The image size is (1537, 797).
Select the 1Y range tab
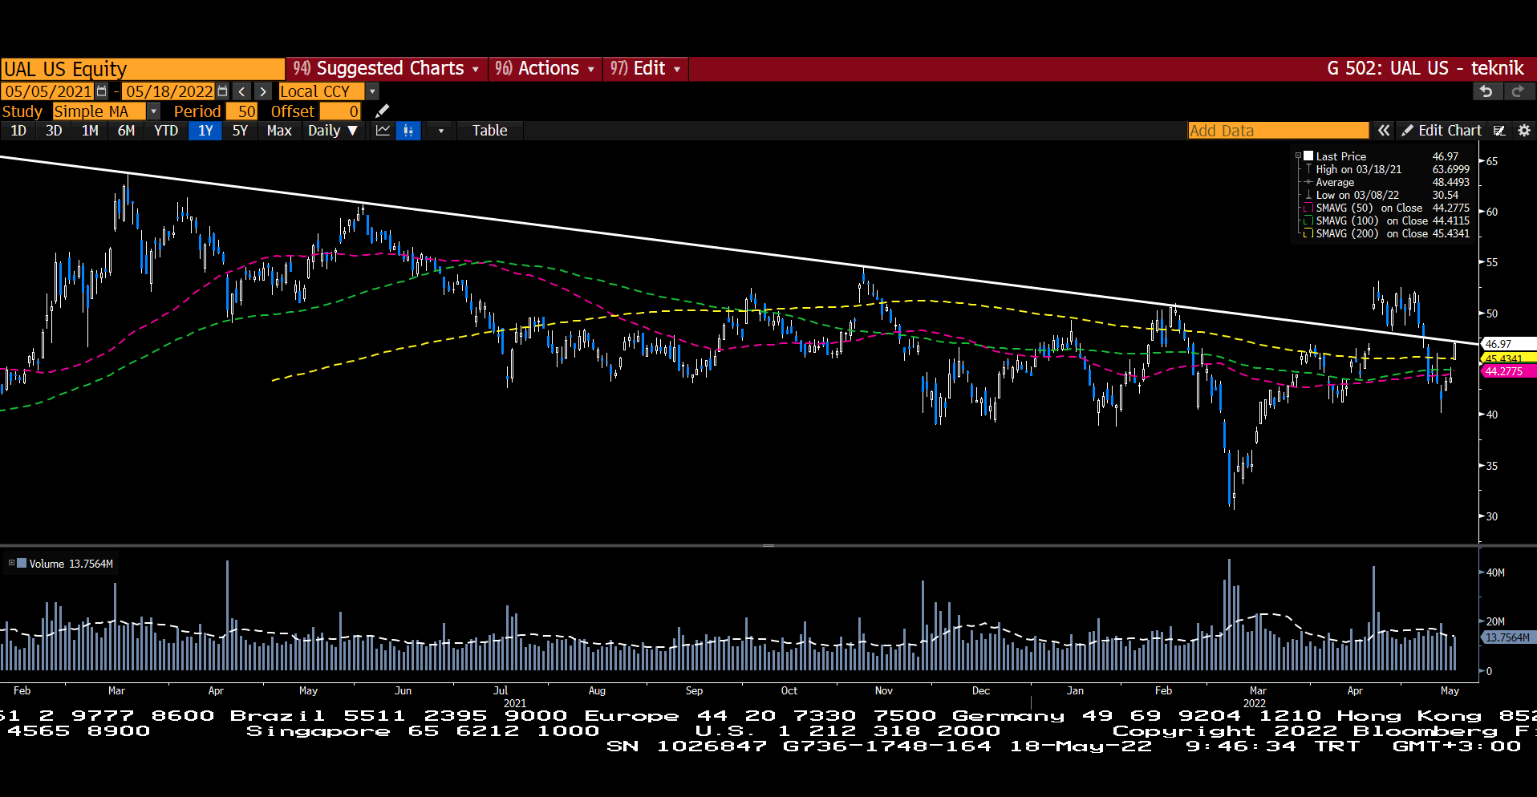point(205,130)
